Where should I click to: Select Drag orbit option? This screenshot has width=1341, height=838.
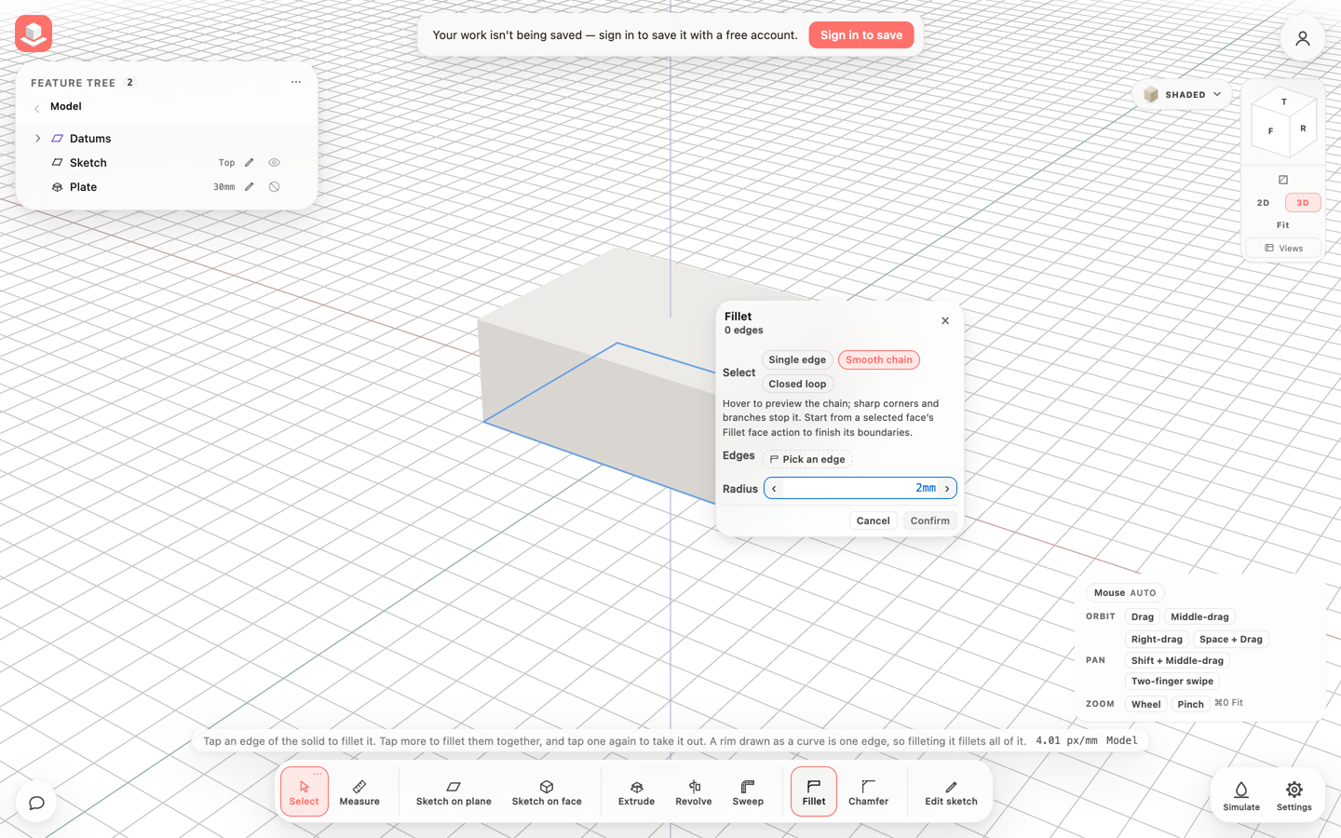(1143, 617)
